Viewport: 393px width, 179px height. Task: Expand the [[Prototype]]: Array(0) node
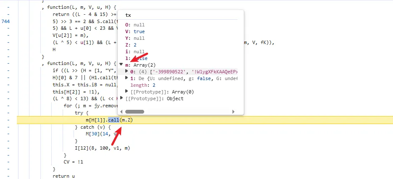coord(127,91)
